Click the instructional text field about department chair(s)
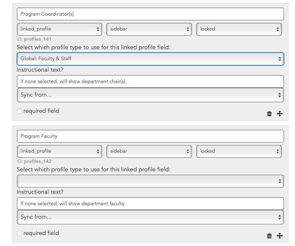Screen dimensions: 295x246 (150, 81)
